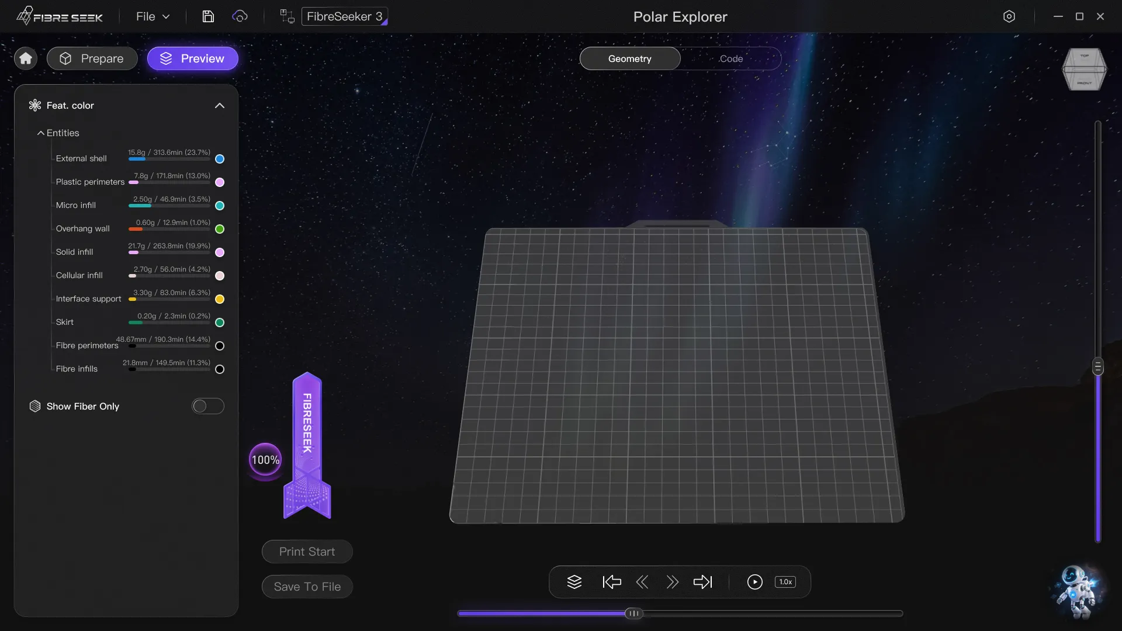Toggle Fibre perimeters visibility circle
The height and width of the screenshot is (631, 1122).
pyautogui.click(x=220, y=346)
